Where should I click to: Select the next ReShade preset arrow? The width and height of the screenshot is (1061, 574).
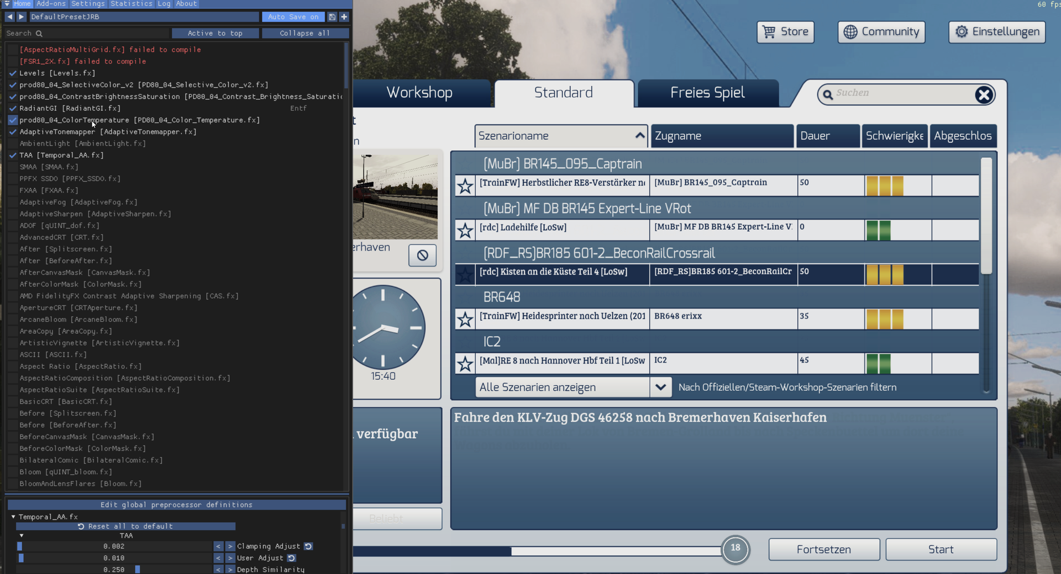[x=21, y=17]
